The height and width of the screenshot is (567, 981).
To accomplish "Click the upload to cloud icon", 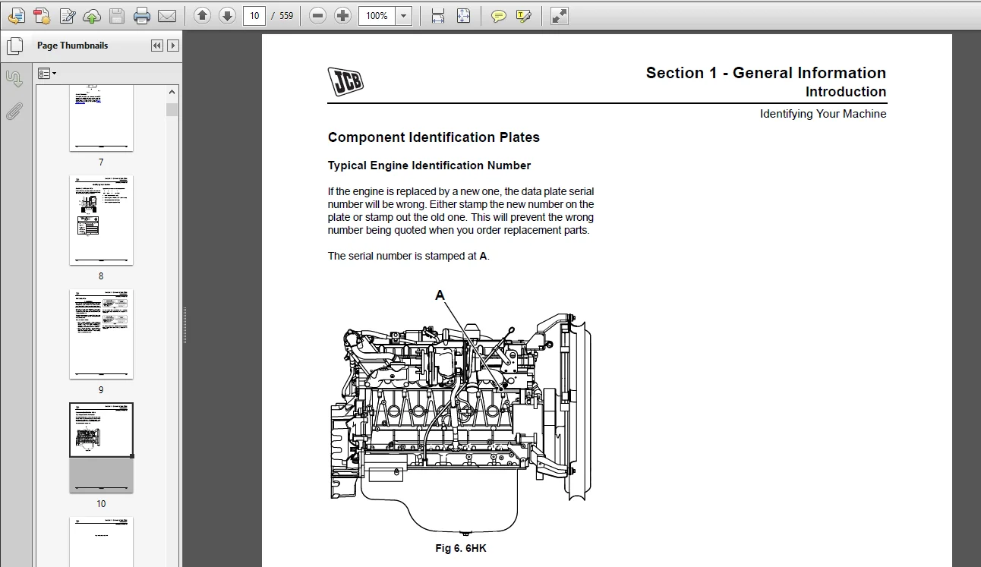I will 92,15.
